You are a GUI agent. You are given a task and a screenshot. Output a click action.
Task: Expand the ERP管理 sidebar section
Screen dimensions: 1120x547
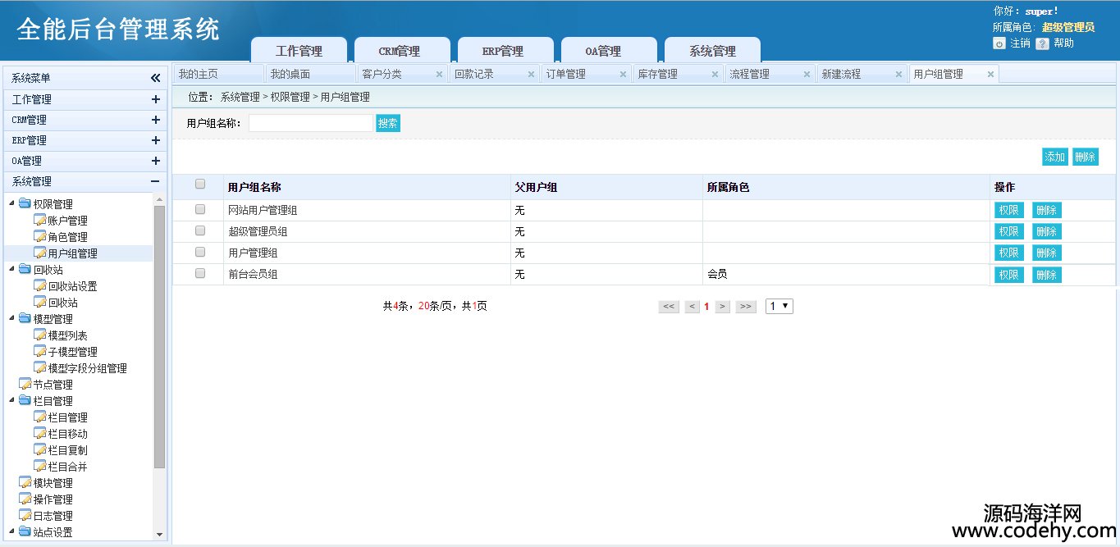pyautogui.click(x=155, y=140)
